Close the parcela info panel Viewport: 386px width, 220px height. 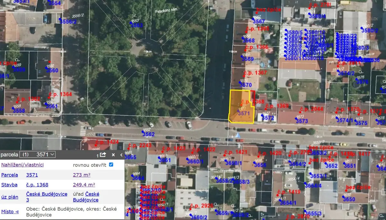pyautogui.click(x=113, y=155)
